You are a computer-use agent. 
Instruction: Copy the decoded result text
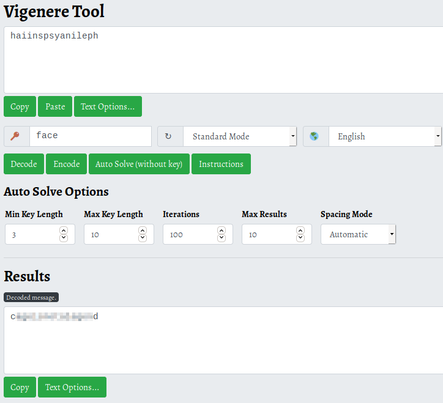click(20, 387)
